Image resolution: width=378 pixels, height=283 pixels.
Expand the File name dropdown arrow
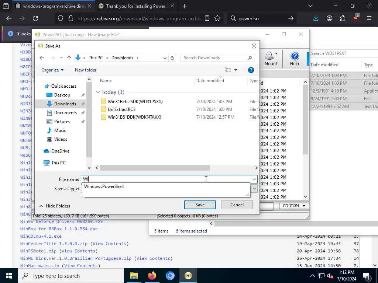(254, 179)
